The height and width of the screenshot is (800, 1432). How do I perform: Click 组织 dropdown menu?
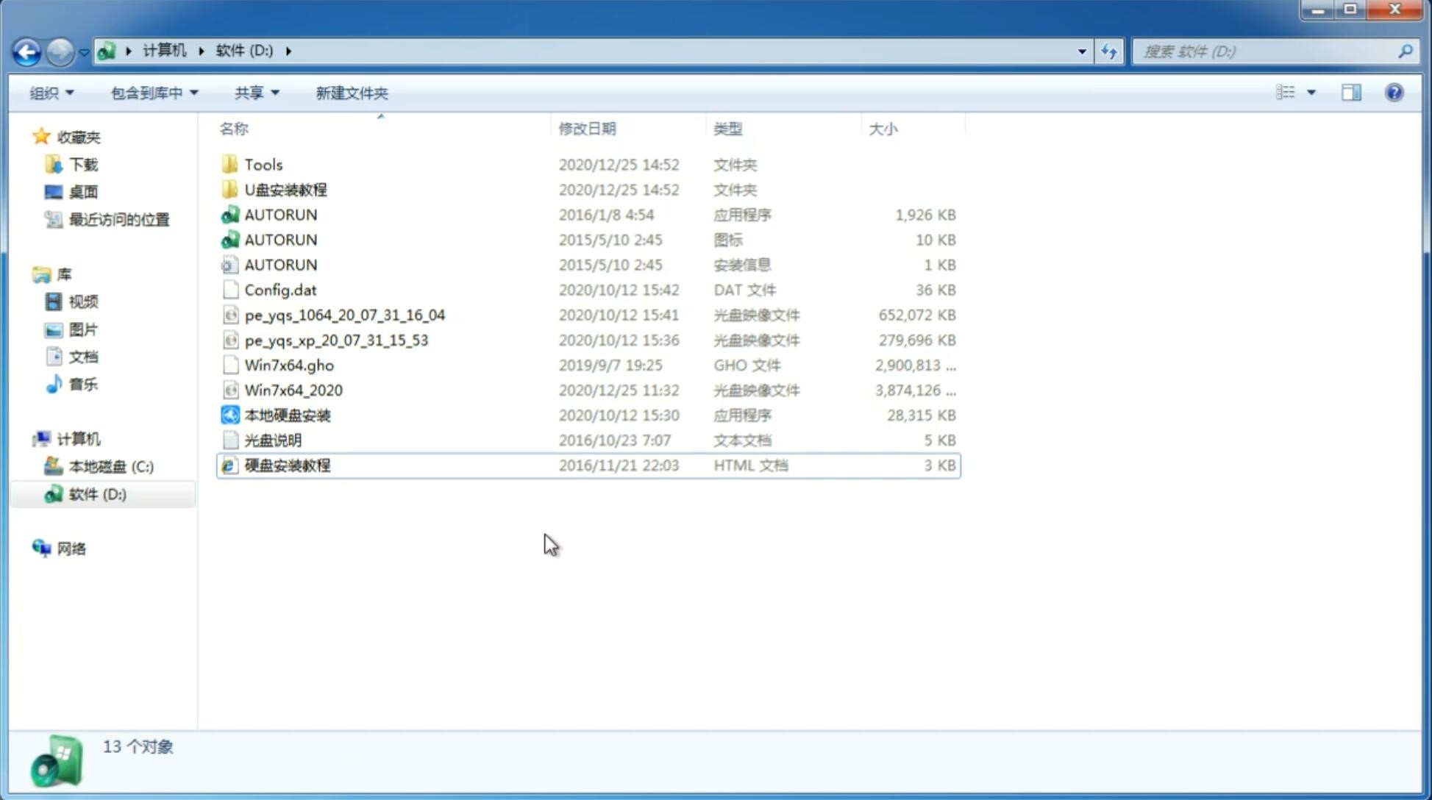[x=51, y=93]
